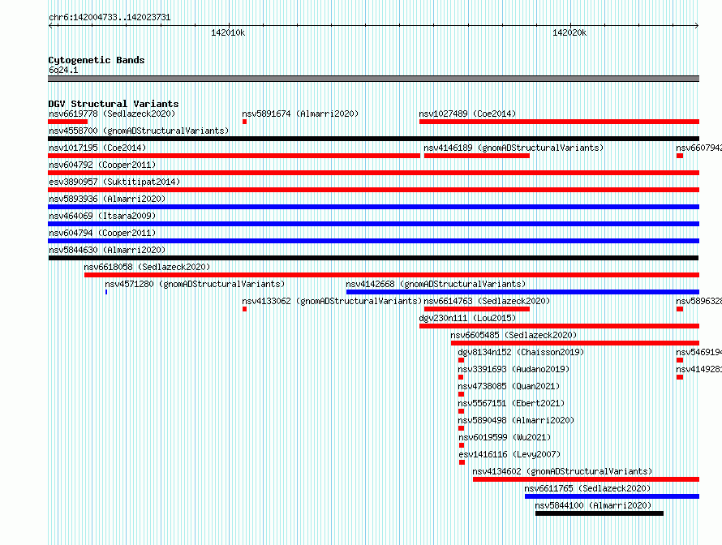
Task: Select the 6q24.1 band label
Action: pos(63,70)
